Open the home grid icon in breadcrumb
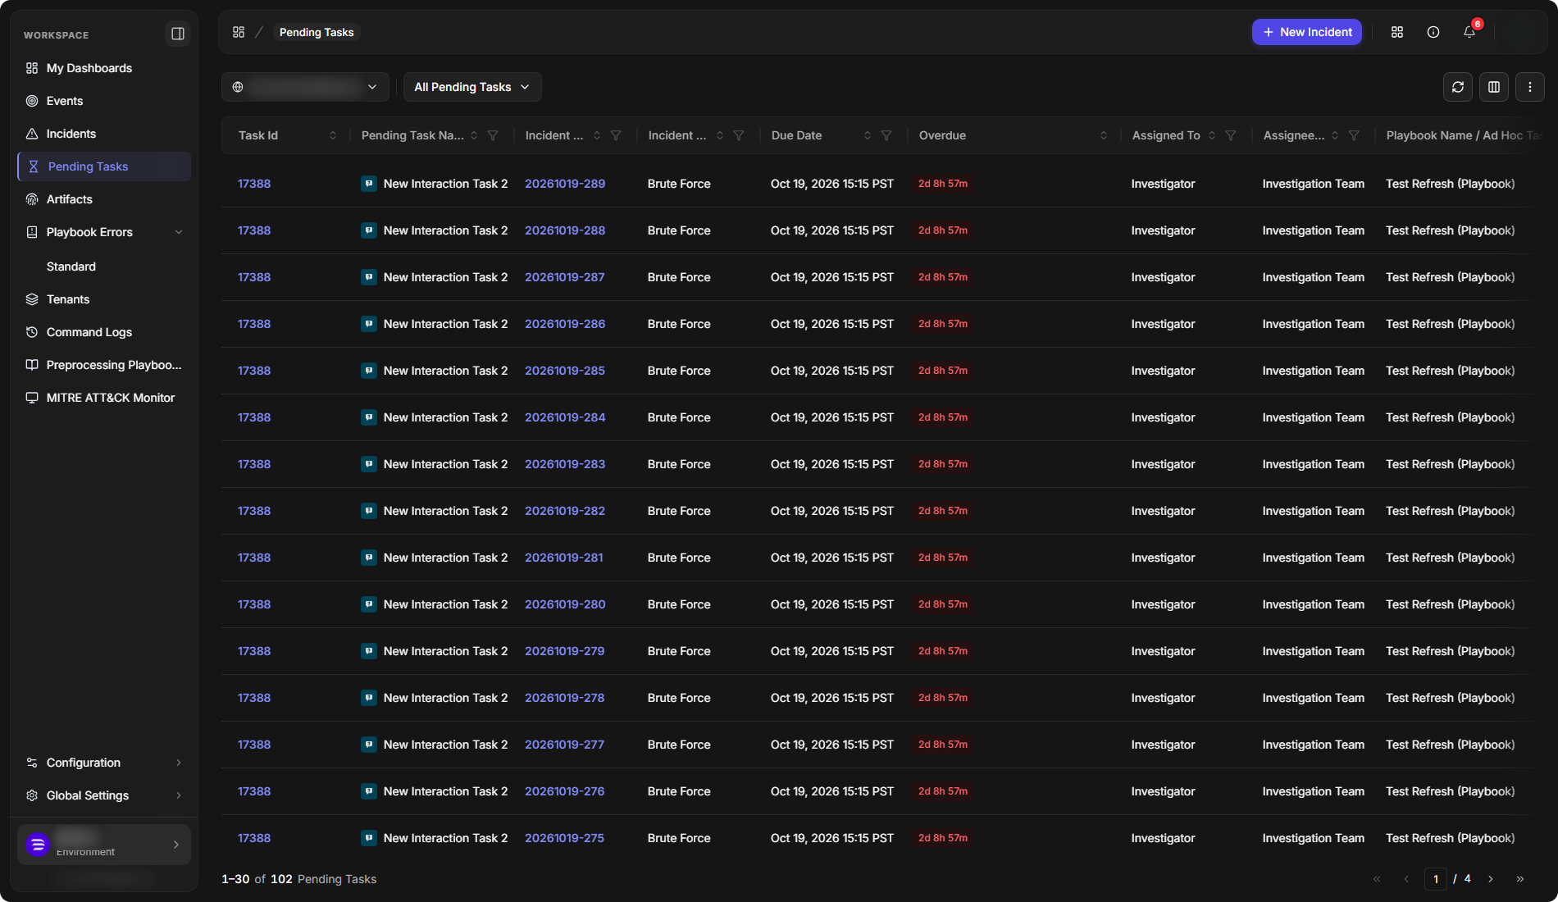The width and height of the screenshot is (1558, 902). [239, 32]
